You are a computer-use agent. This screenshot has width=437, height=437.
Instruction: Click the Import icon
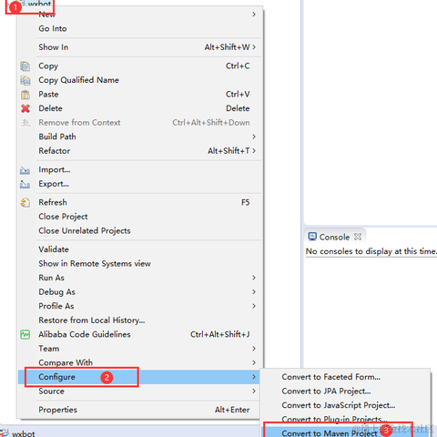coord(25,170)
